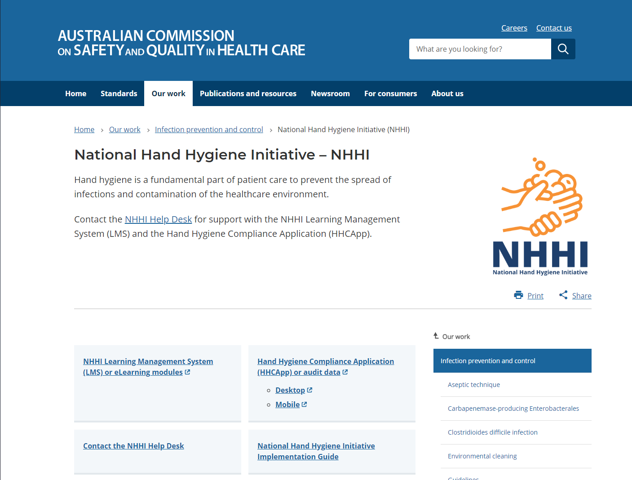
Task: Switch to the Standards navigation tab
Action: [x=119, y=93]
